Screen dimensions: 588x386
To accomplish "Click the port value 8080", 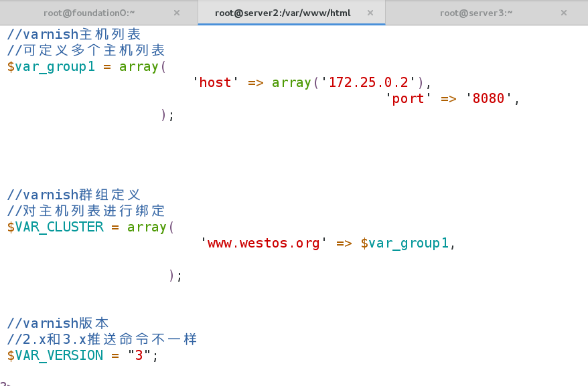I will [x=488, y=98].
